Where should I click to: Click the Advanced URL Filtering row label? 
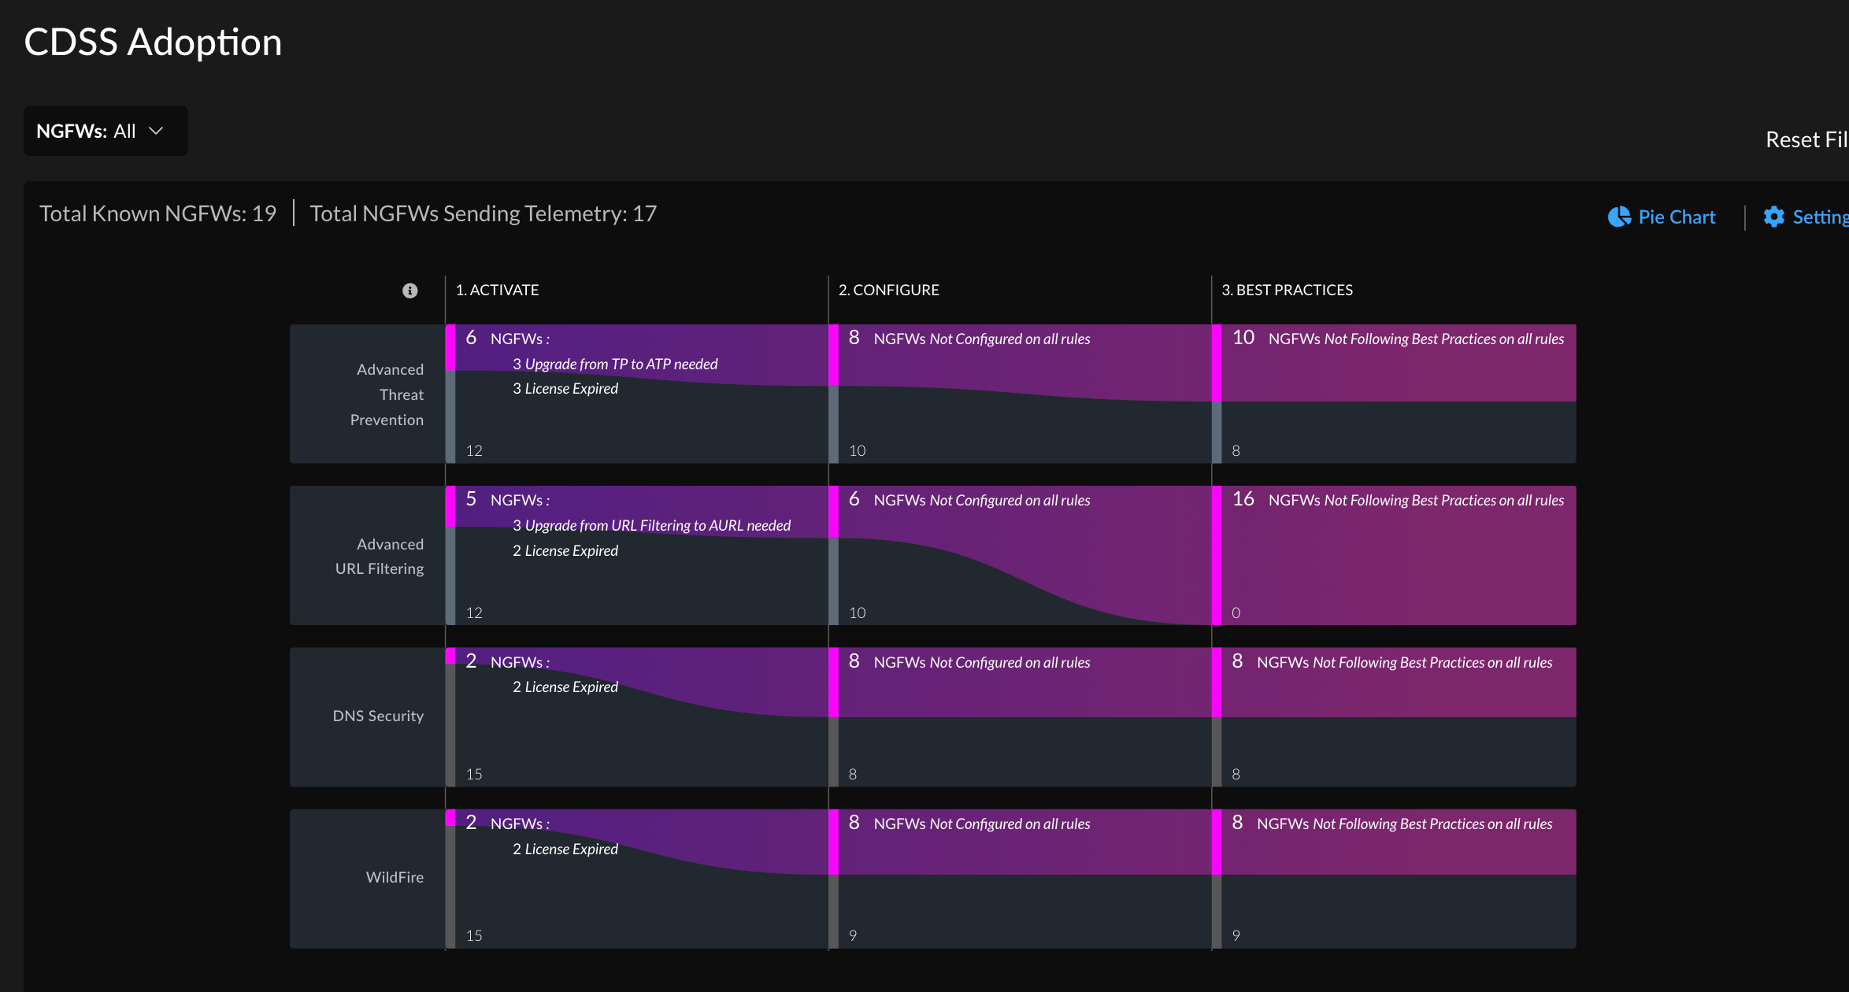click(380, 556)
